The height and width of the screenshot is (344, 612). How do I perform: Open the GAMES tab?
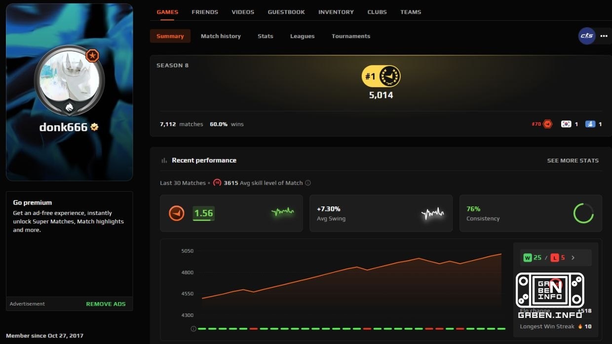167,12
